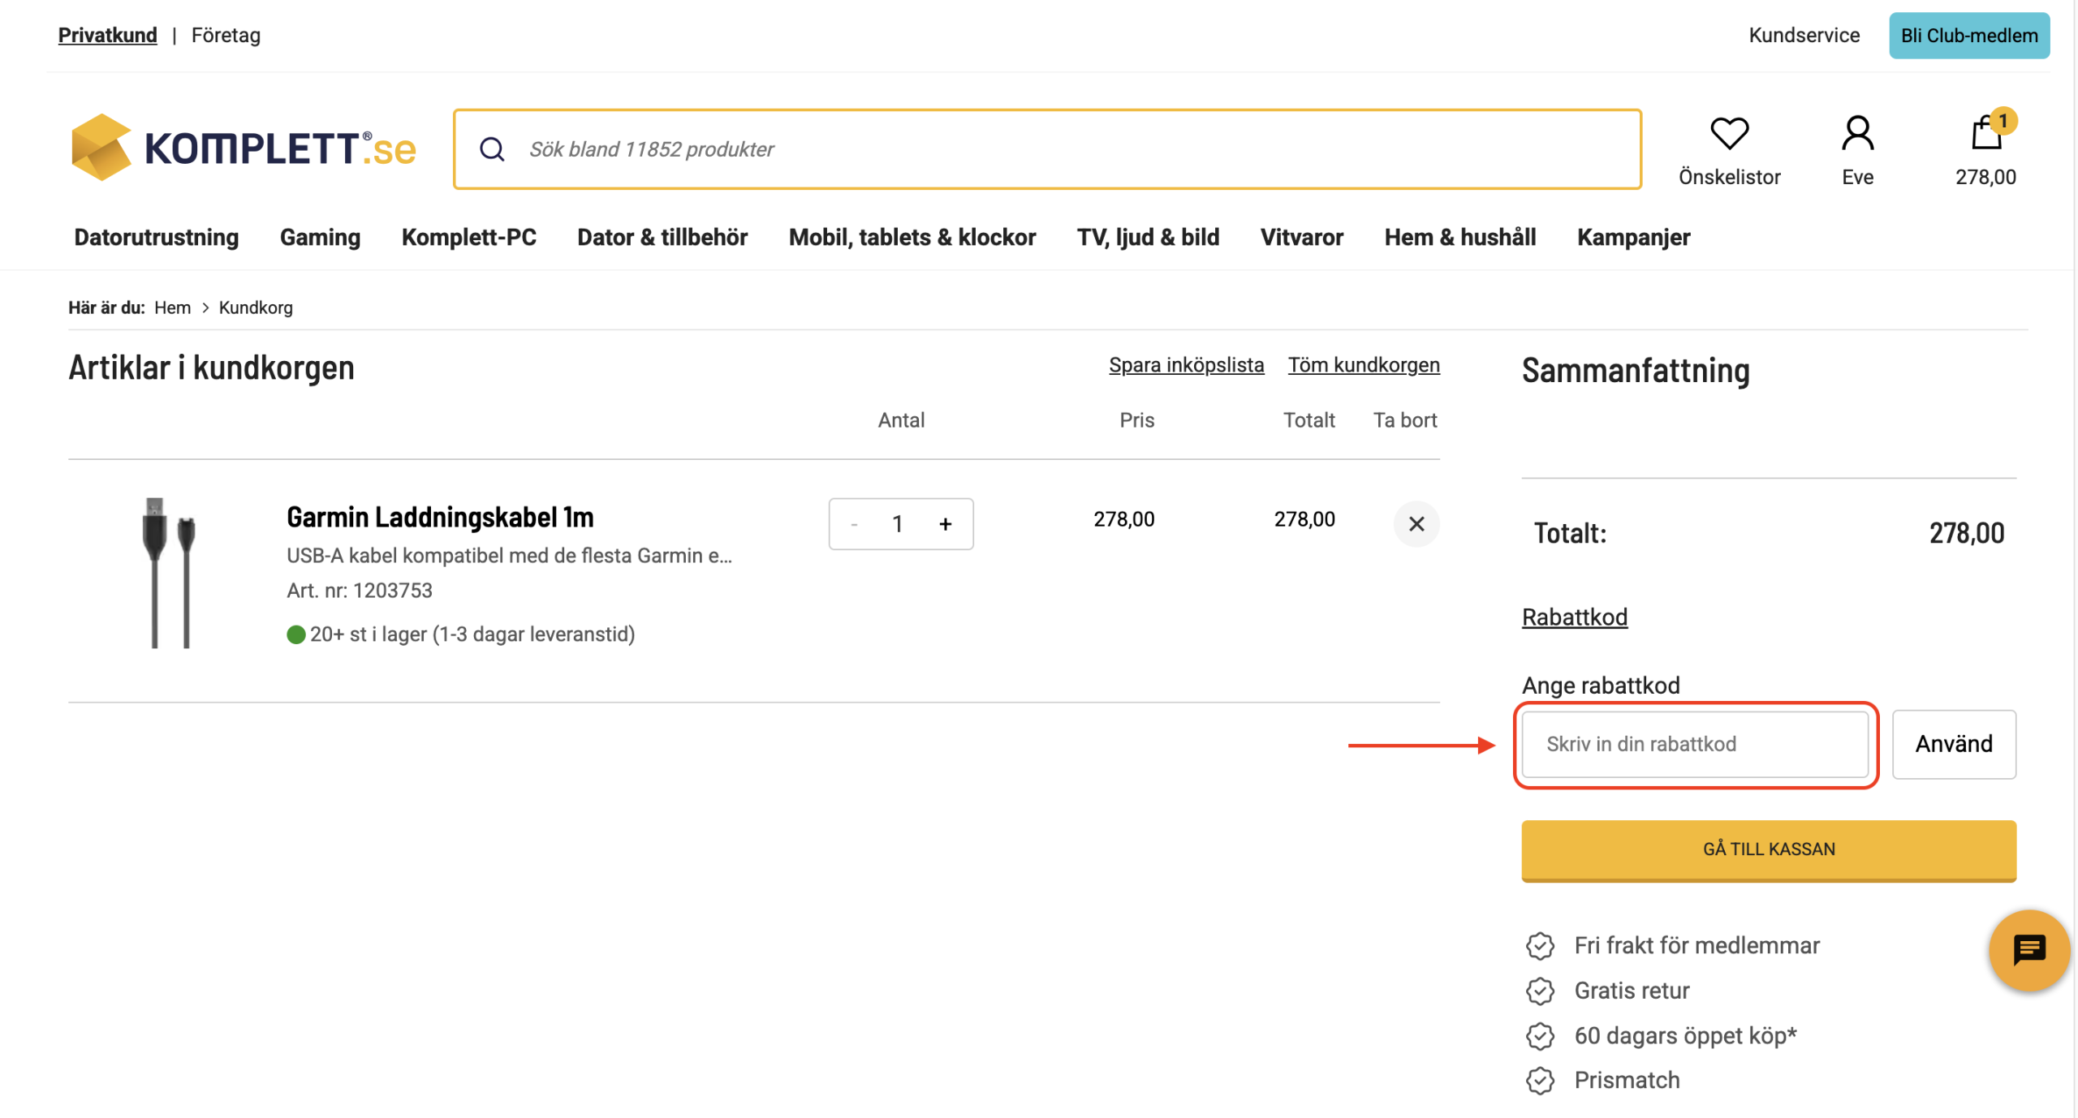This screenshot has width=2078, height=1118.
Task: Click the Totalt: summary amount 278,00
Action: tap(1967, 533)
